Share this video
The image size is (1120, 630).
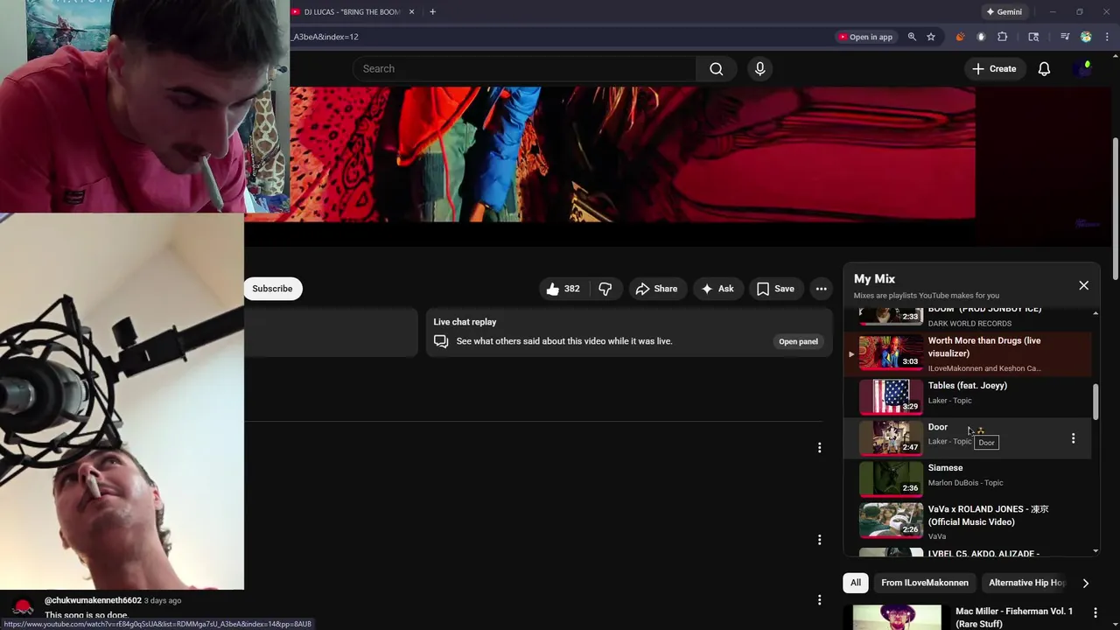coord(656,289)
